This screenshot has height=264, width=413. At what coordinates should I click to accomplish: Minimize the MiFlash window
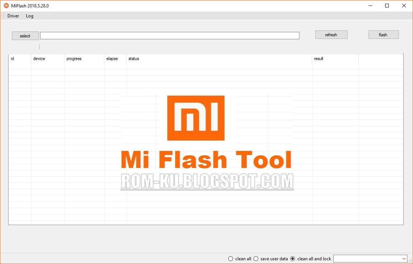(370, 6)
